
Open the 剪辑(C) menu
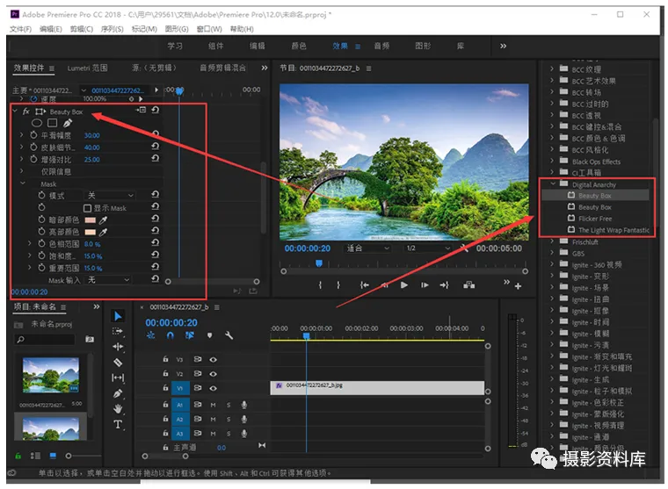(x=82, y=29)
